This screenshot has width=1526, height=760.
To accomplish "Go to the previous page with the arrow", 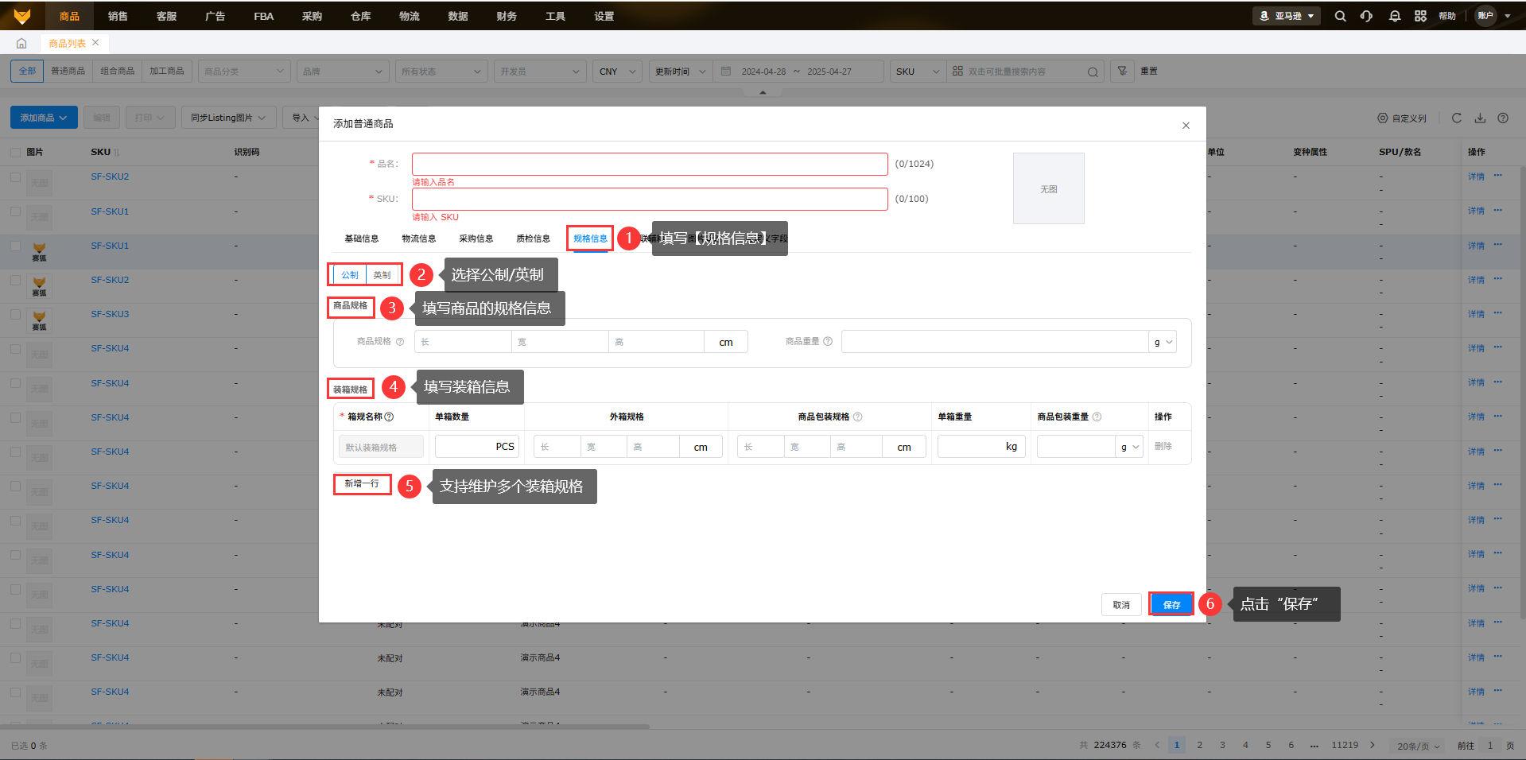I will coord(1157,745).
